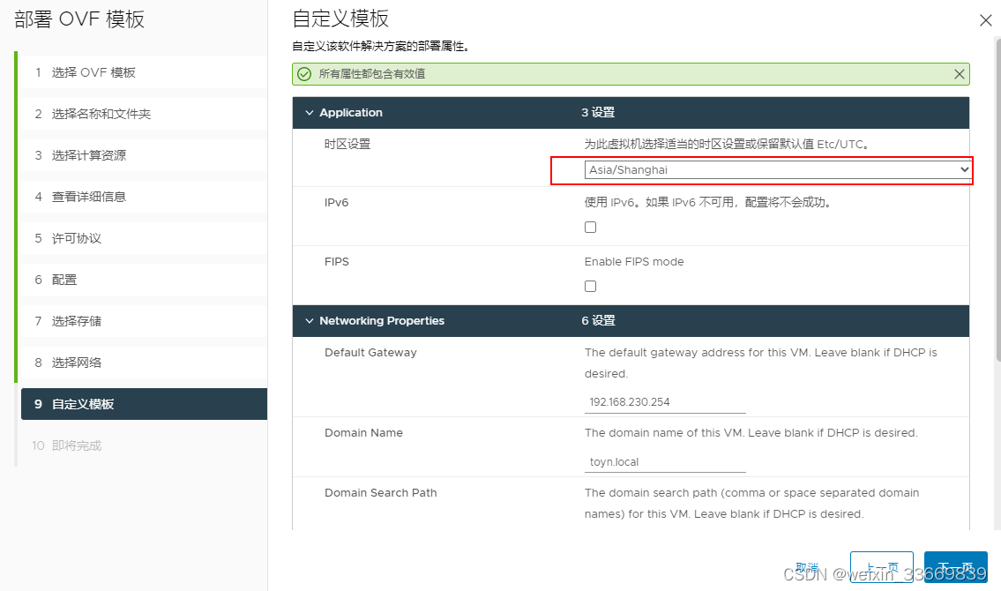Collapse the Networking Properties section chevron

click(310, 321)
